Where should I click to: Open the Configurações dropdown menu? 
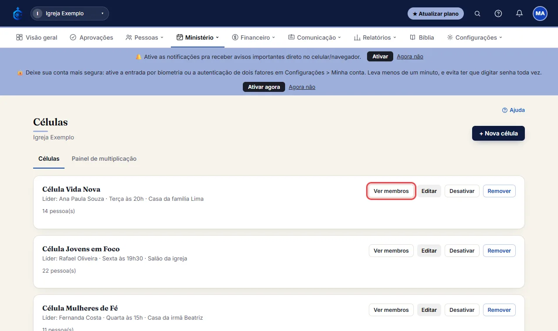coord(475,37)
